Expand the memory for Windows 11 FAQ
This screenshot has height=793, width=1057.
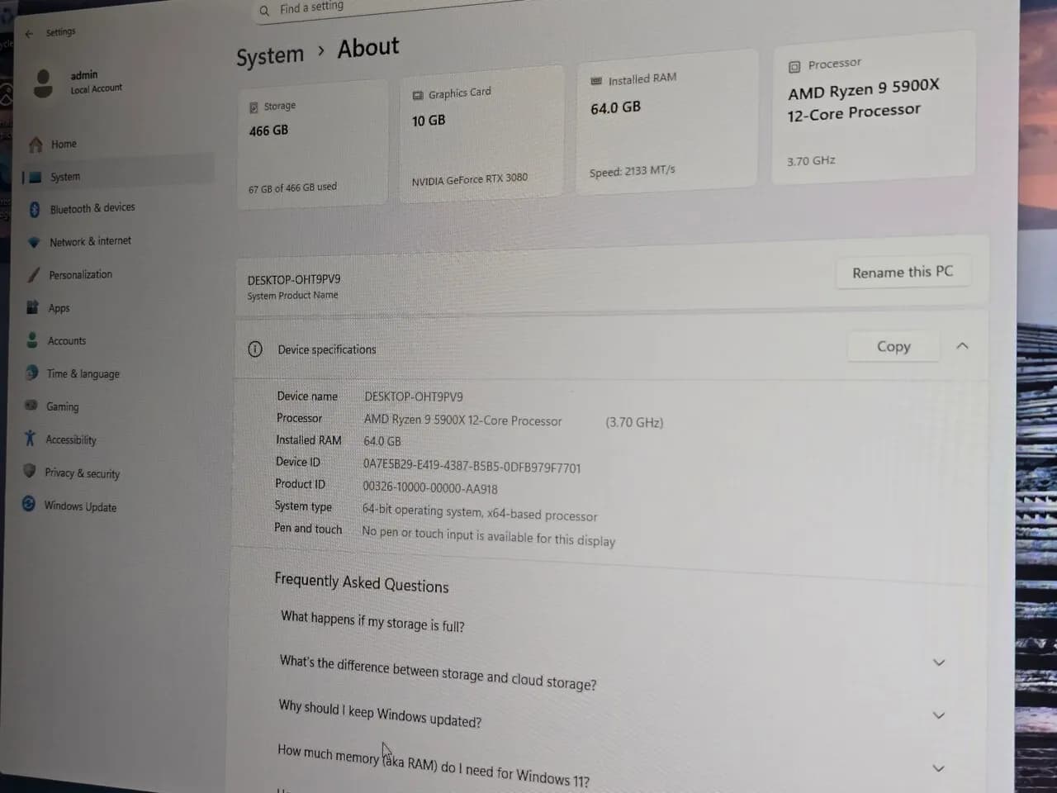938,768
